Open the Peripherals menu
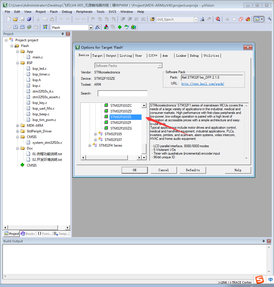 point(84,12)
